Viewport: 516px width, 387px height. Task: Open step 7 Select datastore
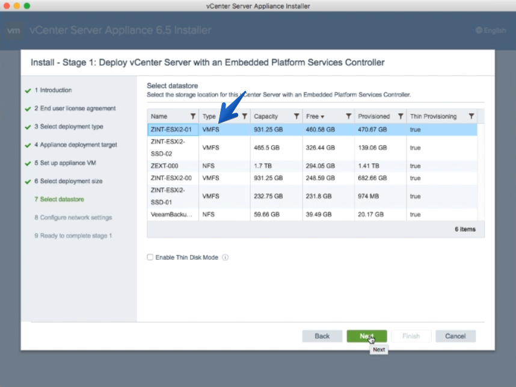tap(59, 199)
